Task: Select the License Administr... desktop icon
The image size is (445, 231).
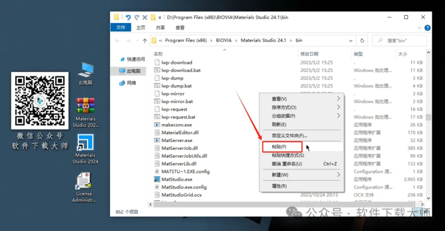Action: coord(84,187)
